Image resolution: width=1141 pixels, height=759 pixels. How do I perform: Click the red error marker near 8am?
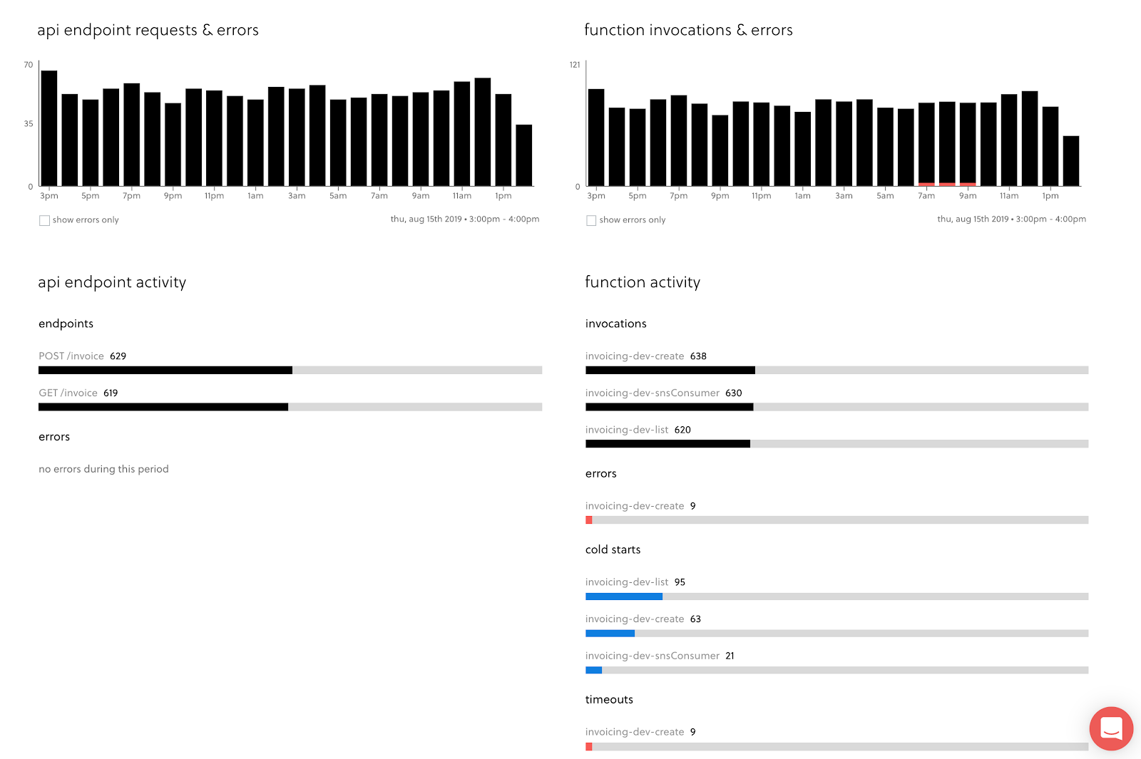(x=947, y=184)
